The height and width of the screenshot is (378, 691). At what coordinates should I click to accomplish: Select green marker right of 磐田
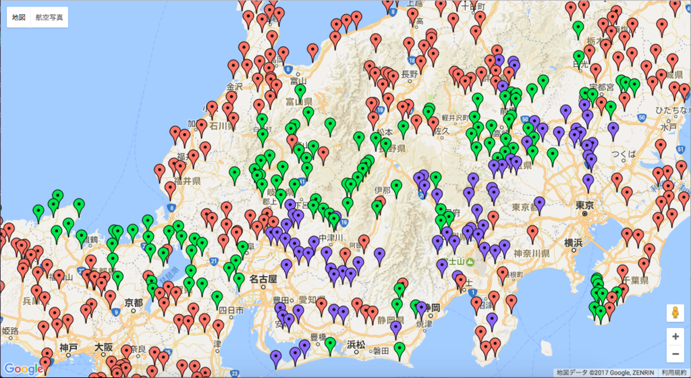pos(399,350)
